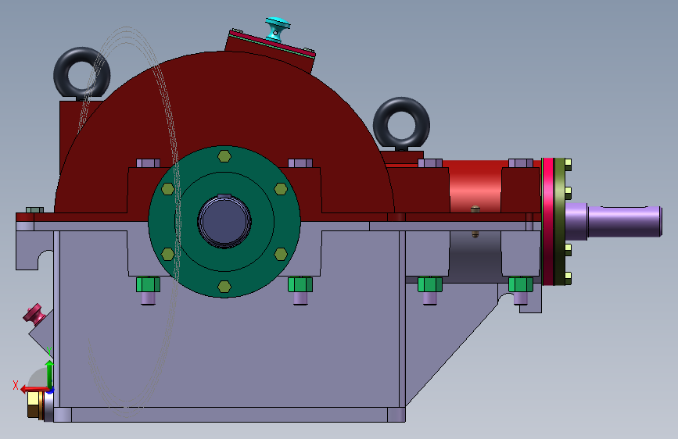Viewport: 678px width, 439px height.
Task: Pick the magenta oil level plug
Action: (x=34, y=314)
